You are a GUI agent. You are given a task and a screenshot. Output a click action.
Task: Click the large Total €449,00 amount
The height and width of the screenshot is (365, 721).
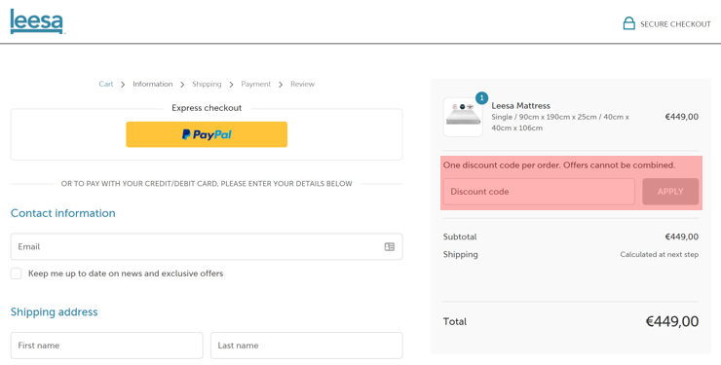tap(672, 321)
